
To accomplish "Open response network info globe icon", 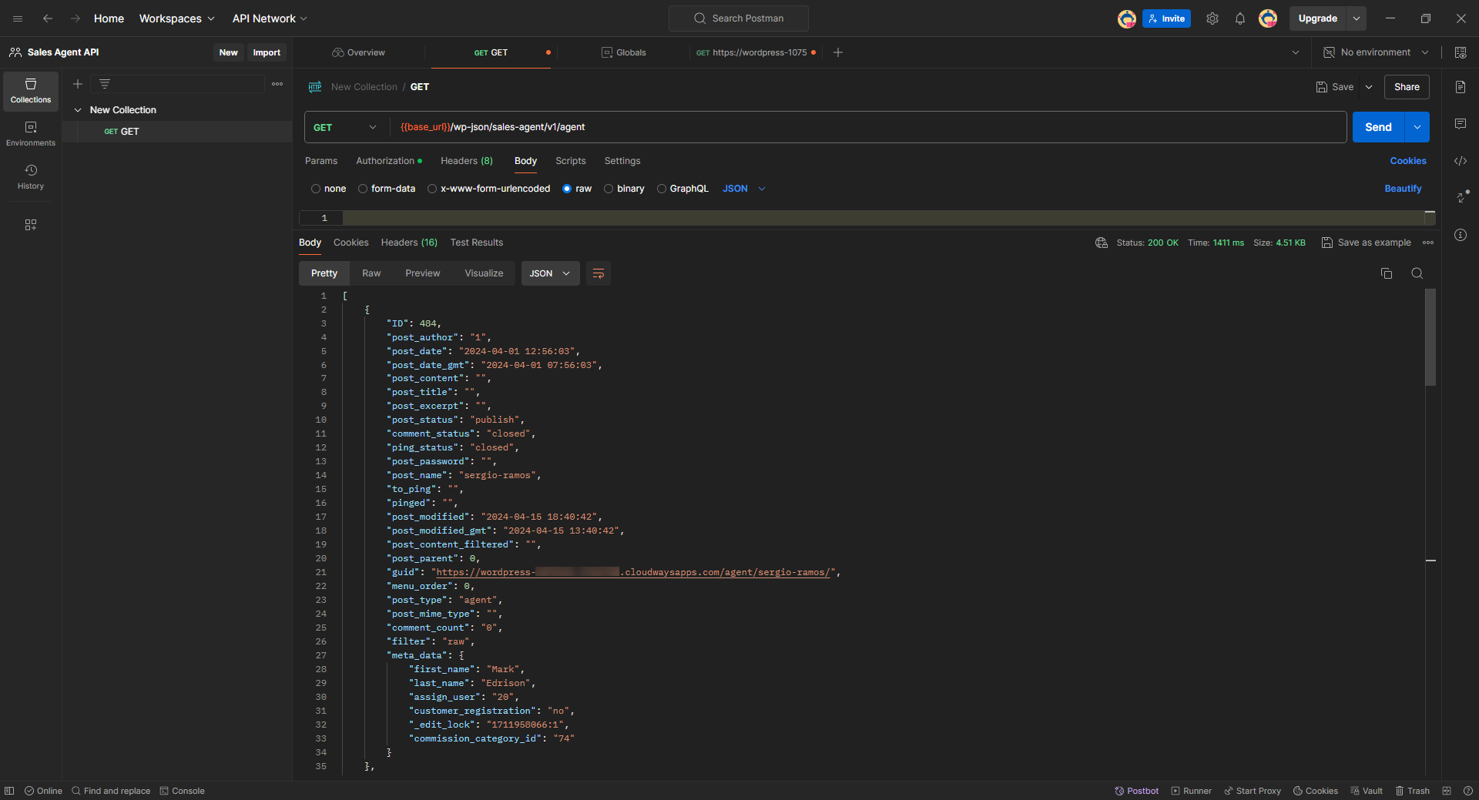I will coord(1102,243).
